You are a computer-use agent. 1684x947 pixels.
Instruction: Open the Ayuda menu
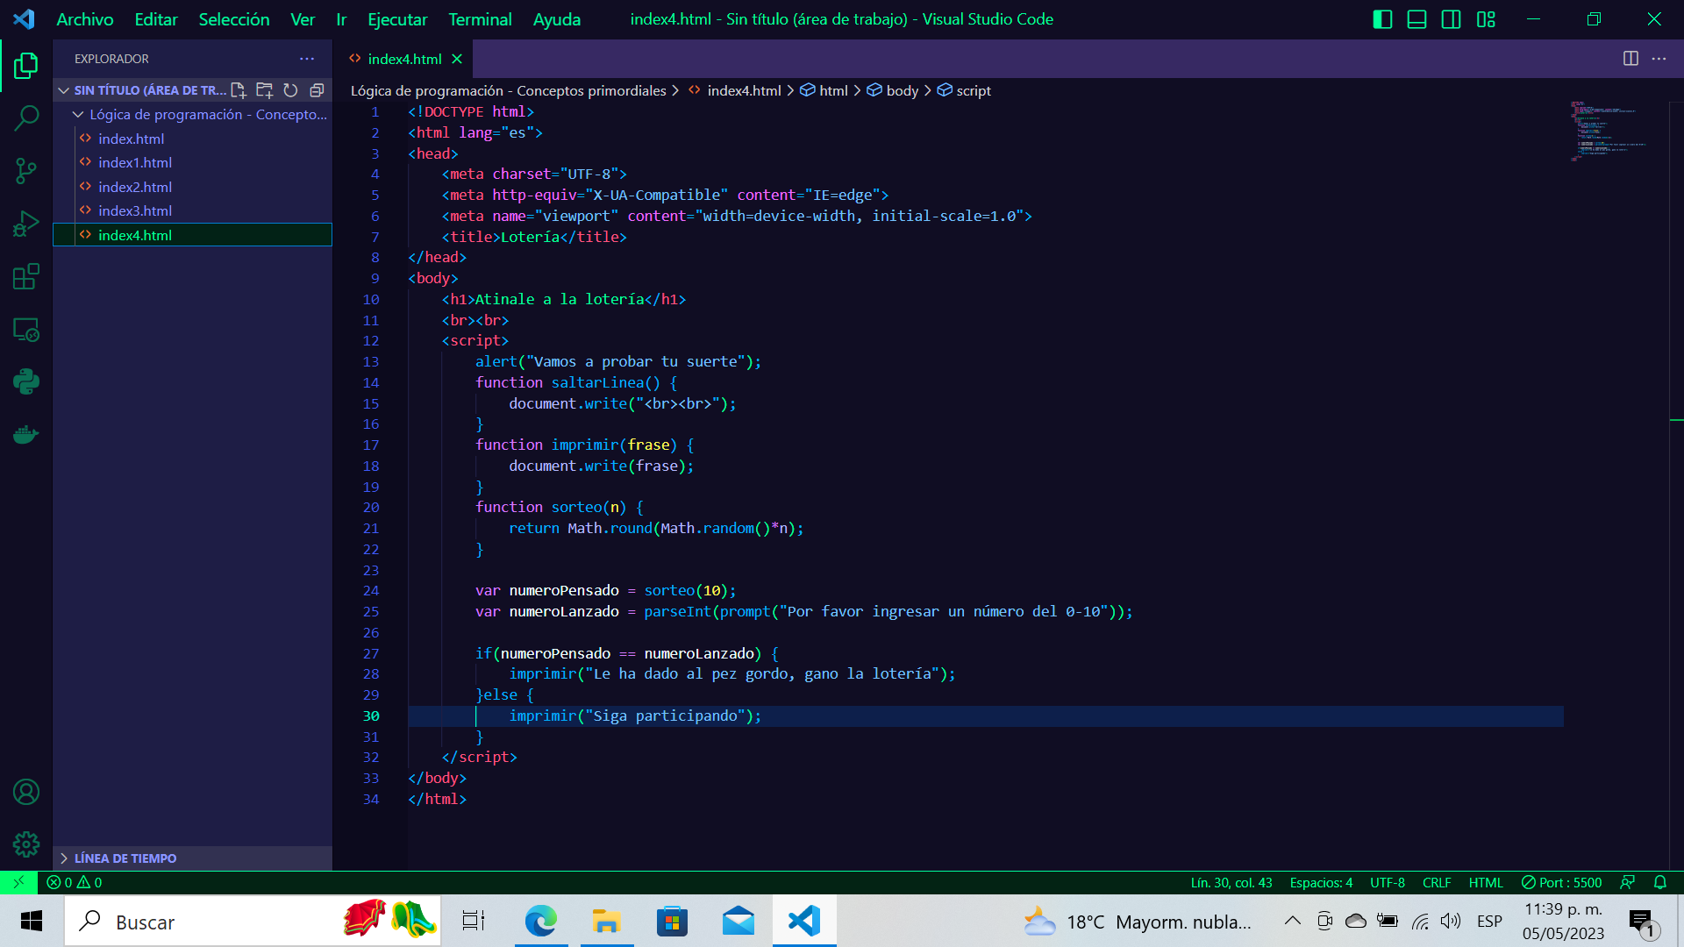click(557, 19)
